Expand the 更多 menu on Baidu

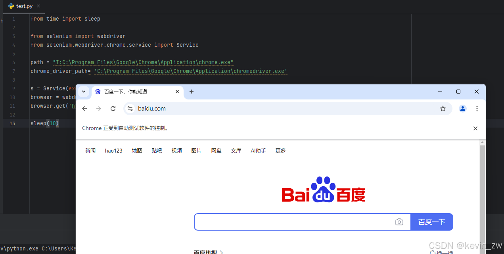281,151
